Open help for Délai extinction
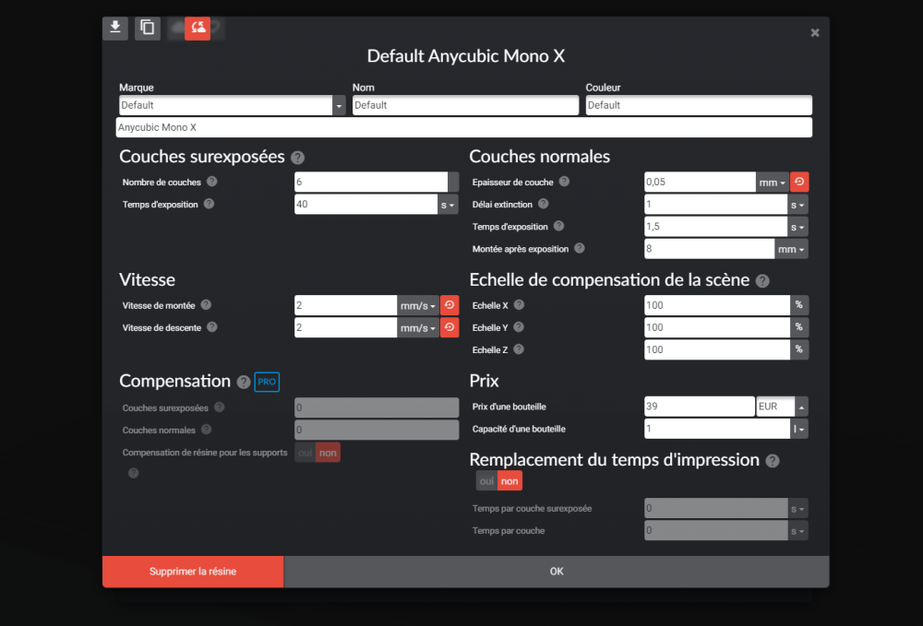923x626 pixels. coord(544,204)
